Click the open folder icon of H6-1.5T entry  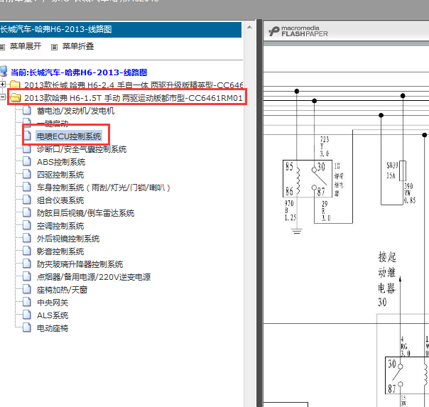[x=16, y=97]
